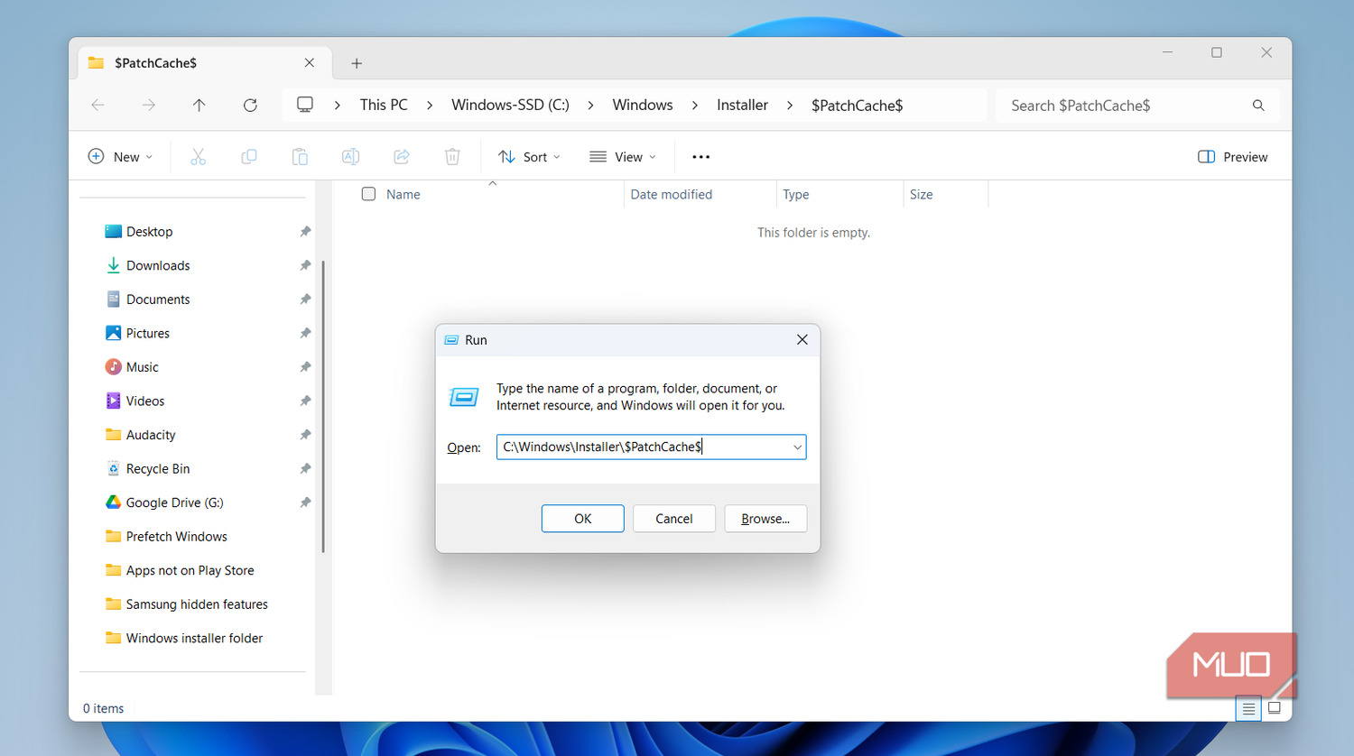Toggle the select all items checkbox
The width and height of the screenshot is (1354, 756).
[368, 194]
